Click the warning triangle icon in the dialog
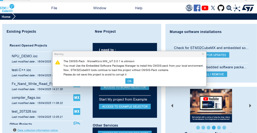This screenshot has height=133, width=257. point(58,62)
